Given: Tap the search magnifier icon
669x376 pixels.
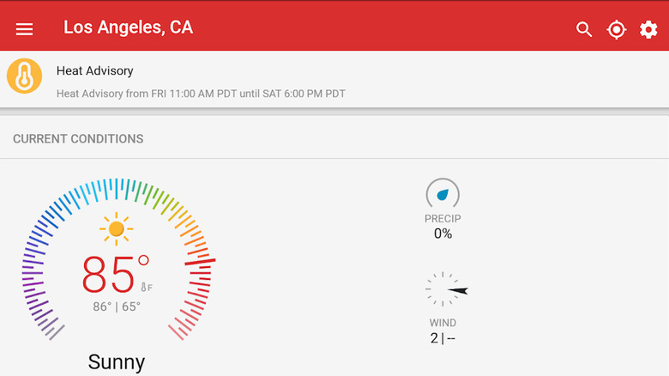Looking at the screenshot, I should pyautogui.click(x=584, y=29).
